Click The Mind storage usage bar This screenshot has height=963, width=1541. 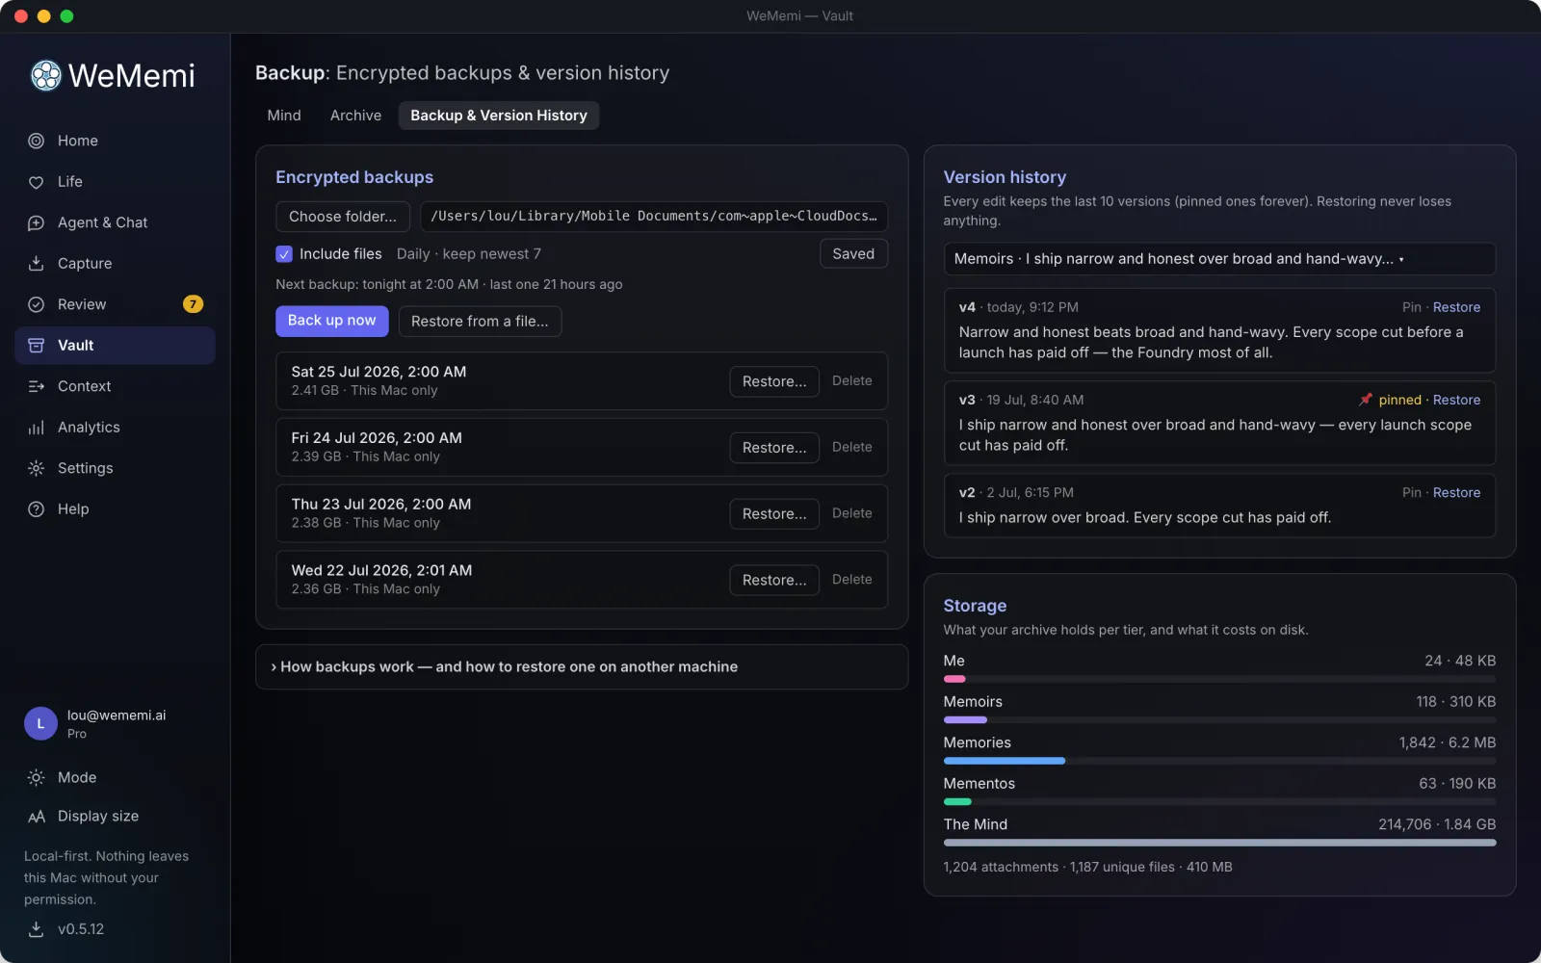1219,843
